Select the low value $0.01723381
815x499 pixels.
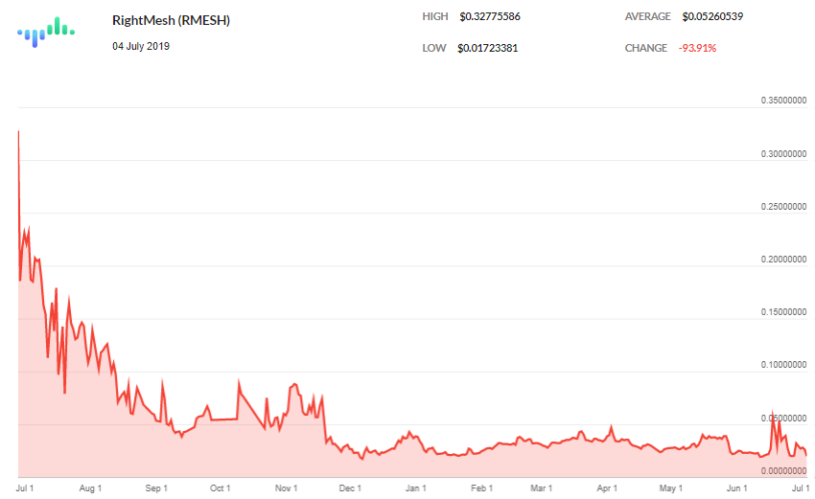487,48
